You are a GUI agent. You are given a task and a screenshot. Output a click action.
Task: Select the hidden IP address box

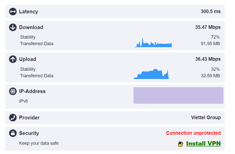pyautogui.click(x=178, y=95)
